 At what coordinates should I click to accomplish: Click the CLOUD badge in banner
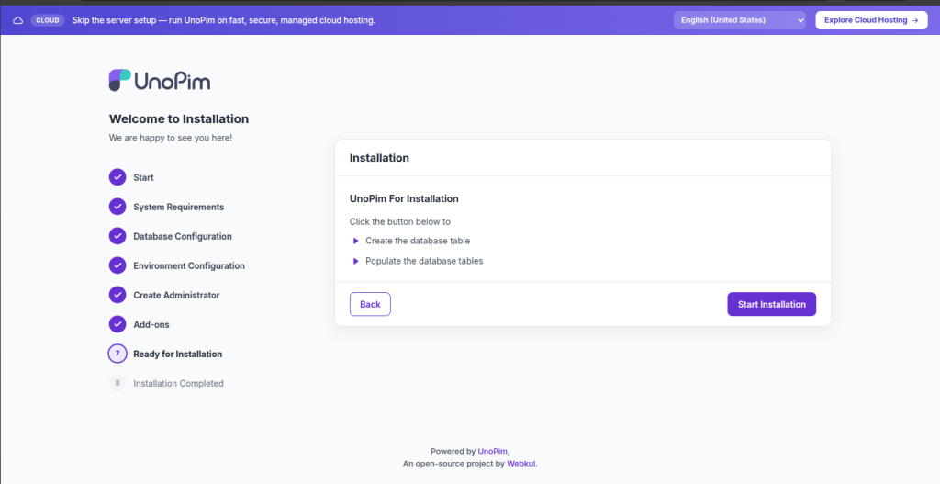point(48,20)
